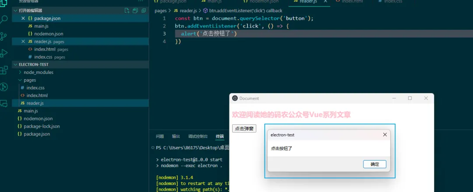Select index.css pages in open editors list
This screenshot has height=192, width=473.
coord(50,57)
